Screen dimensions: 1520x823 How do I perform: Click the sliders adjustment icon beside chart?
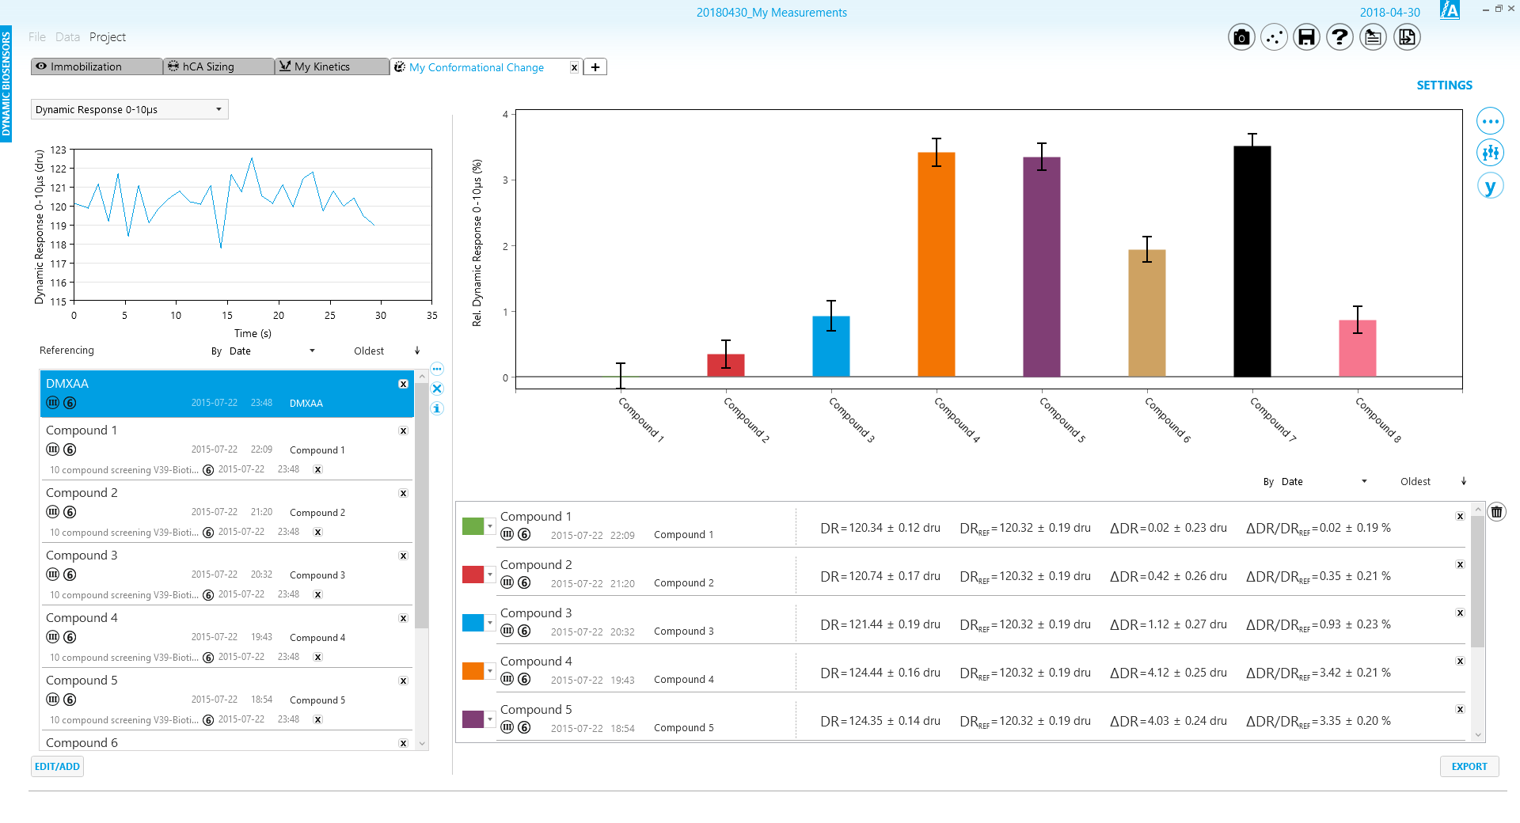pos(1490,153)
